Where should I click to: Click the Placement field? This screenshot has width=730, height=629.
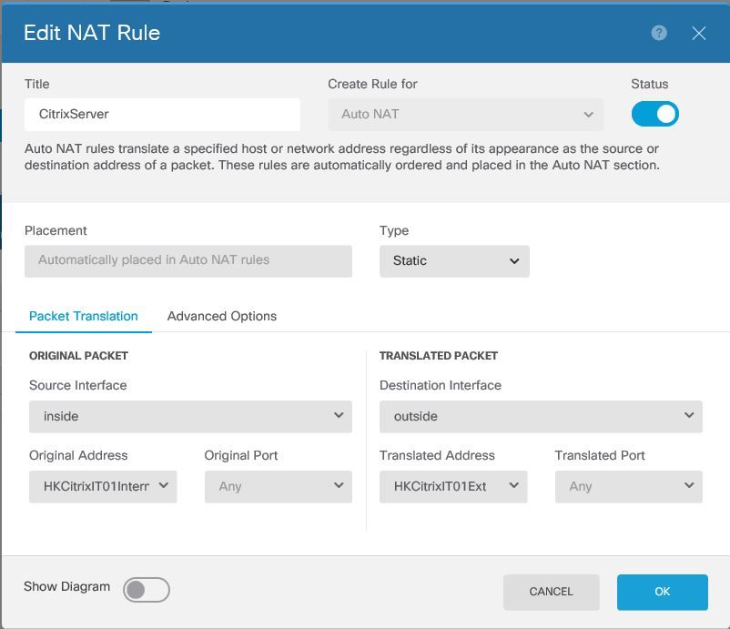tap(188, 261)
